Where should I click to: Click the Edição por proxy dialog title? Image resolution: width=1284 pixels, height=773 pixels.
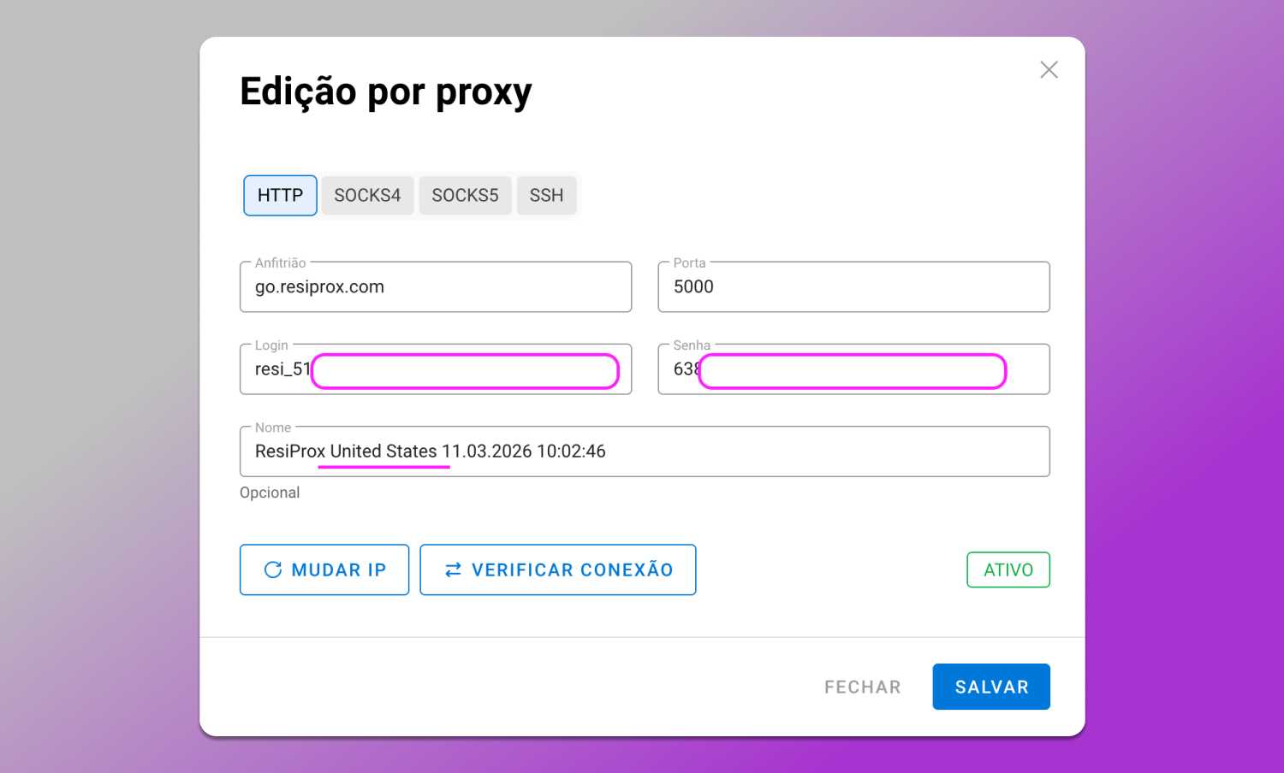[385, 91]
